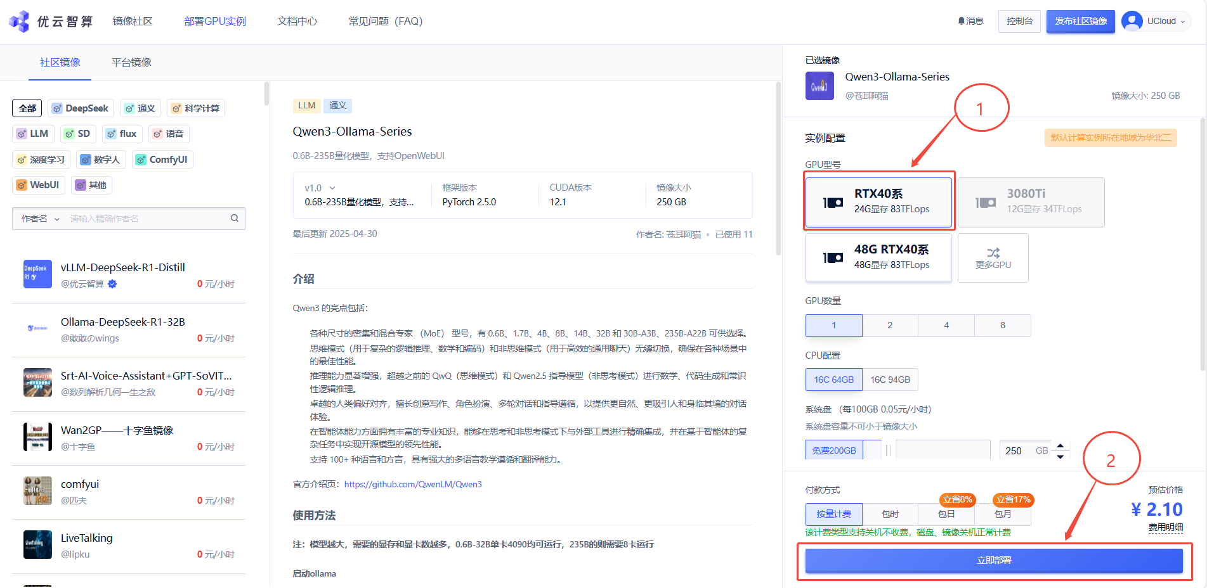
Task: Filter by the ComfyUI tag
Action: 162,160
